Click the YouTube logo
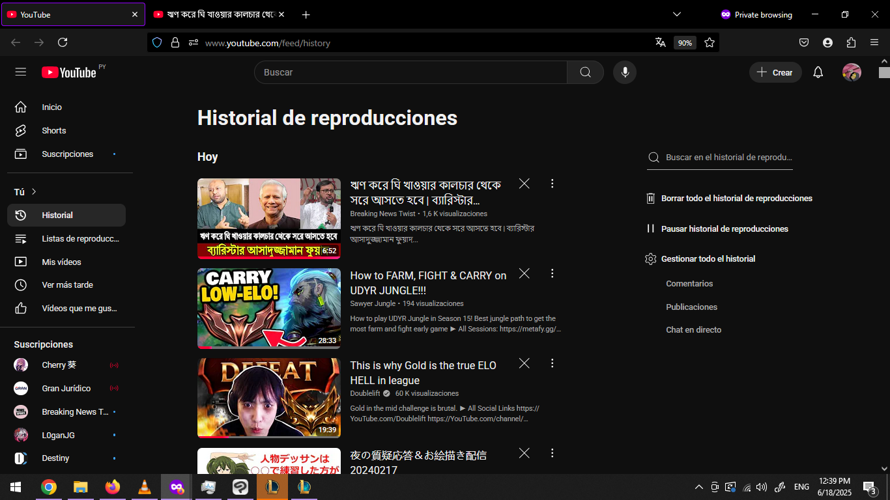Viewport: 890px width, 500px height. coord(69,72)
